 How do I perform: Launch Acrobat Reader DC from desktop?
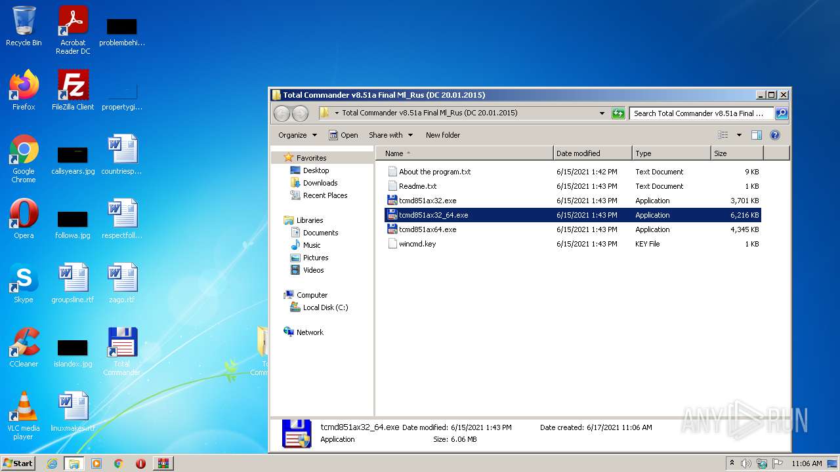(73, 30)
